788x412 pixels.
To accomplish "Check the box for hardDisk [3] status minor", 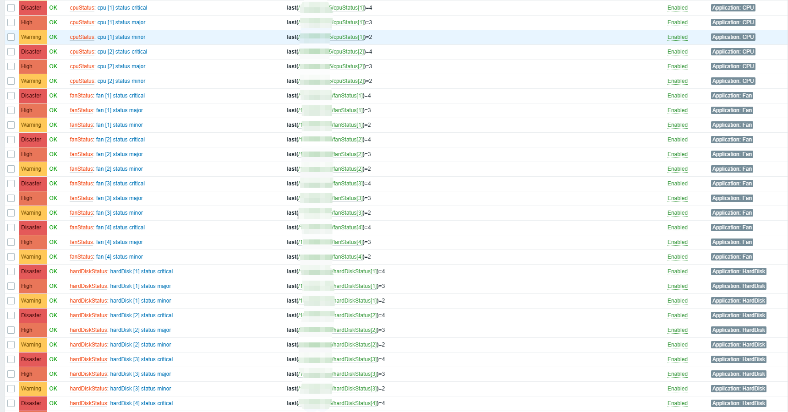I will pos(11,389).
